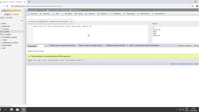199x112 pixels.
Task: Open the Chrome profile account icon
Action: click(197, 6)
